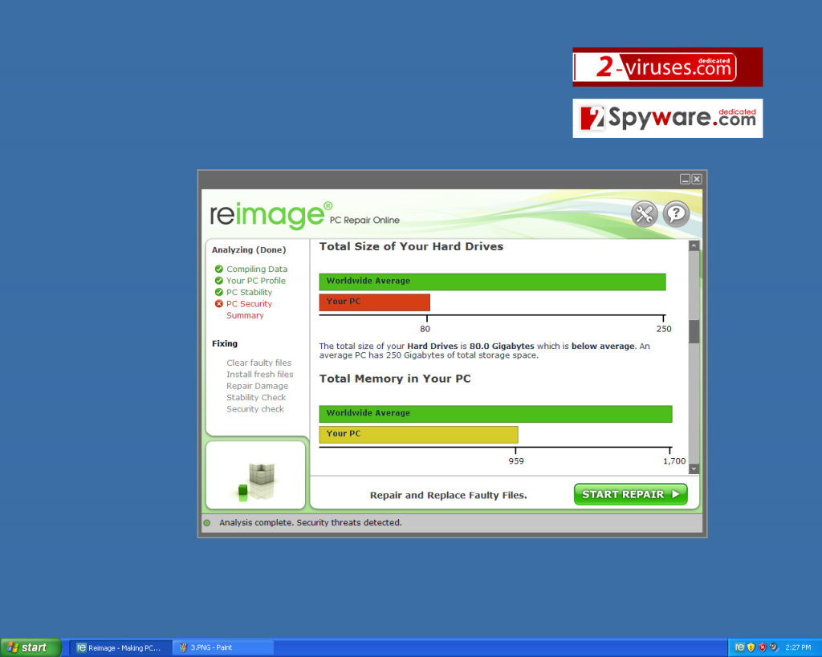
Task: Select the Your PC Profile step label
Action: pos(256,281)
